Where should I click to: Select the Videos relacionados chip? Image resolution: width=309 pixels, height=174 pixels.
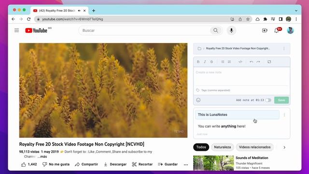(x=254, y=147)
